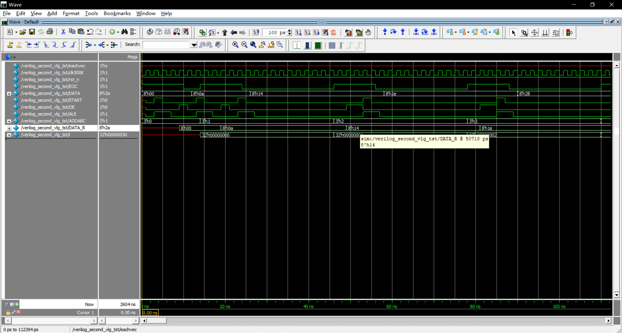
Task: Toggle the solid green block wave style
Action: [x=318, y=45]
